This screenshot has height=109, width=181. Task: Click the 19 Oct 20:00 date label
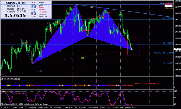click(x=43, y=108)
